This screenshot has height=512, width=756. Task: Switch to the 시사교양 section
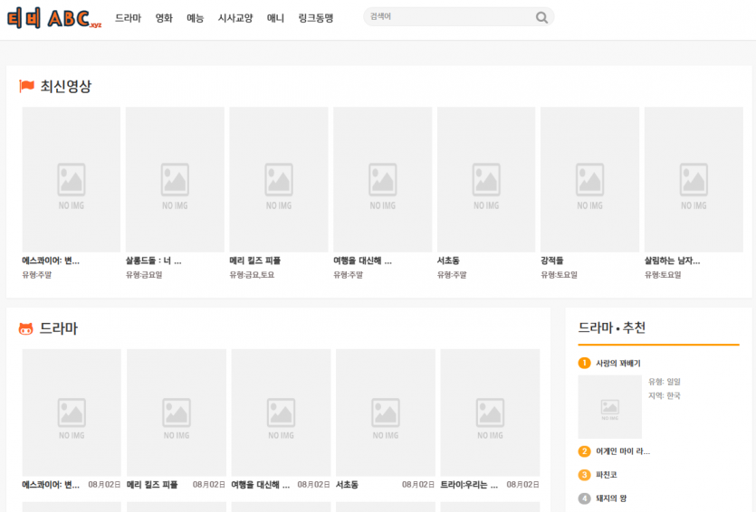235,18
